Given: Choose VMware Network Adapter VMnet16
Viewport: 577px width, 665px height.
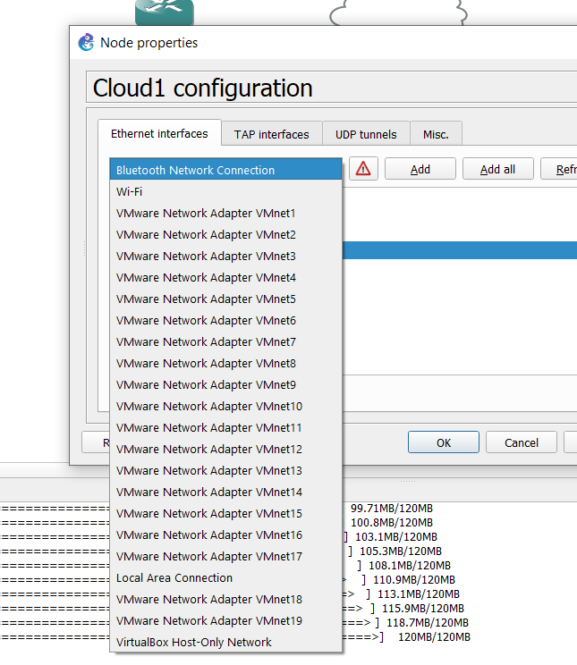Looking at the screenshot, I should click(x=225, y=535).
